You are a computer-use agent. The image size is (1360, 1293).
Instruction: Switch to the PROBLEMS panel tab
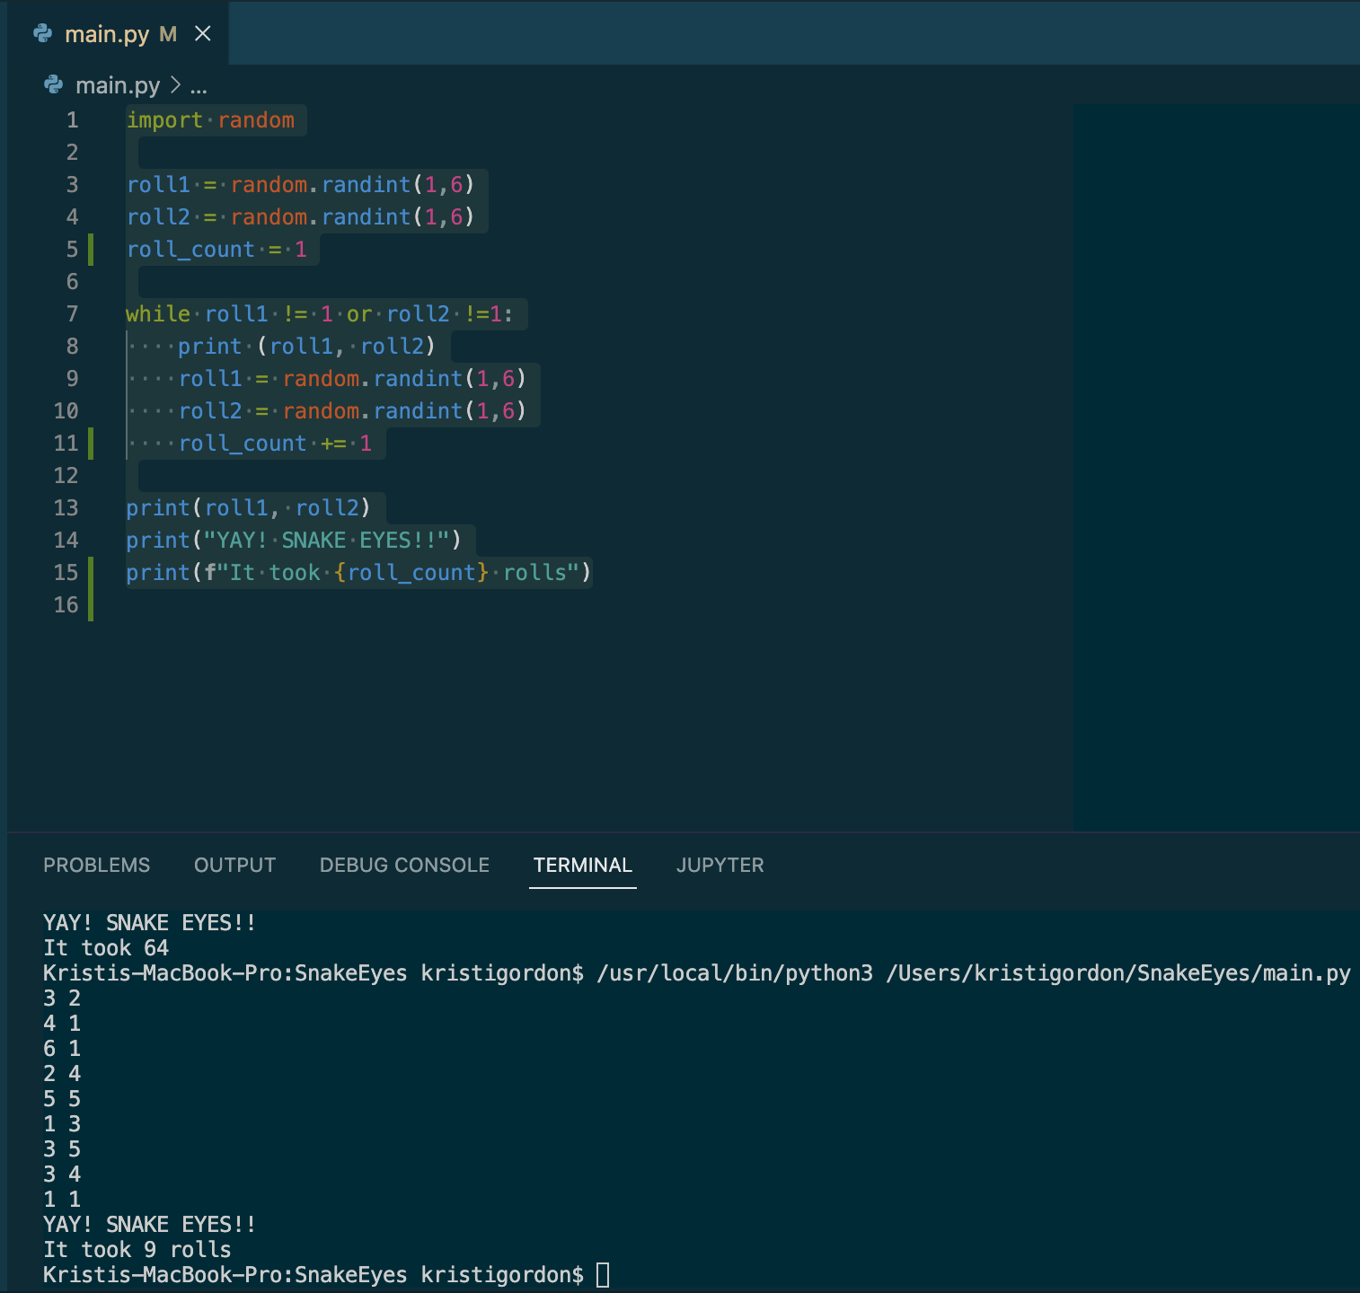coord(96,865)
